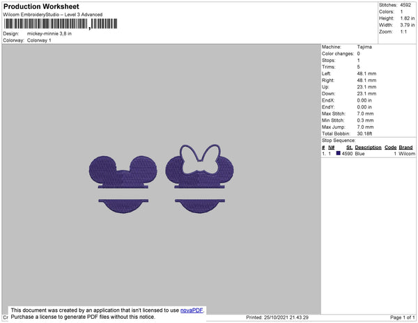Click the Height value 1.82 in

(408, 18)
